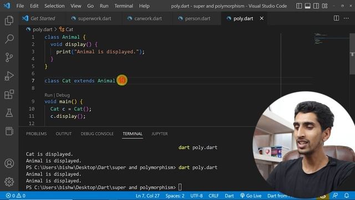Open the Source Control view
355x200 pixels.
(9, 57)
